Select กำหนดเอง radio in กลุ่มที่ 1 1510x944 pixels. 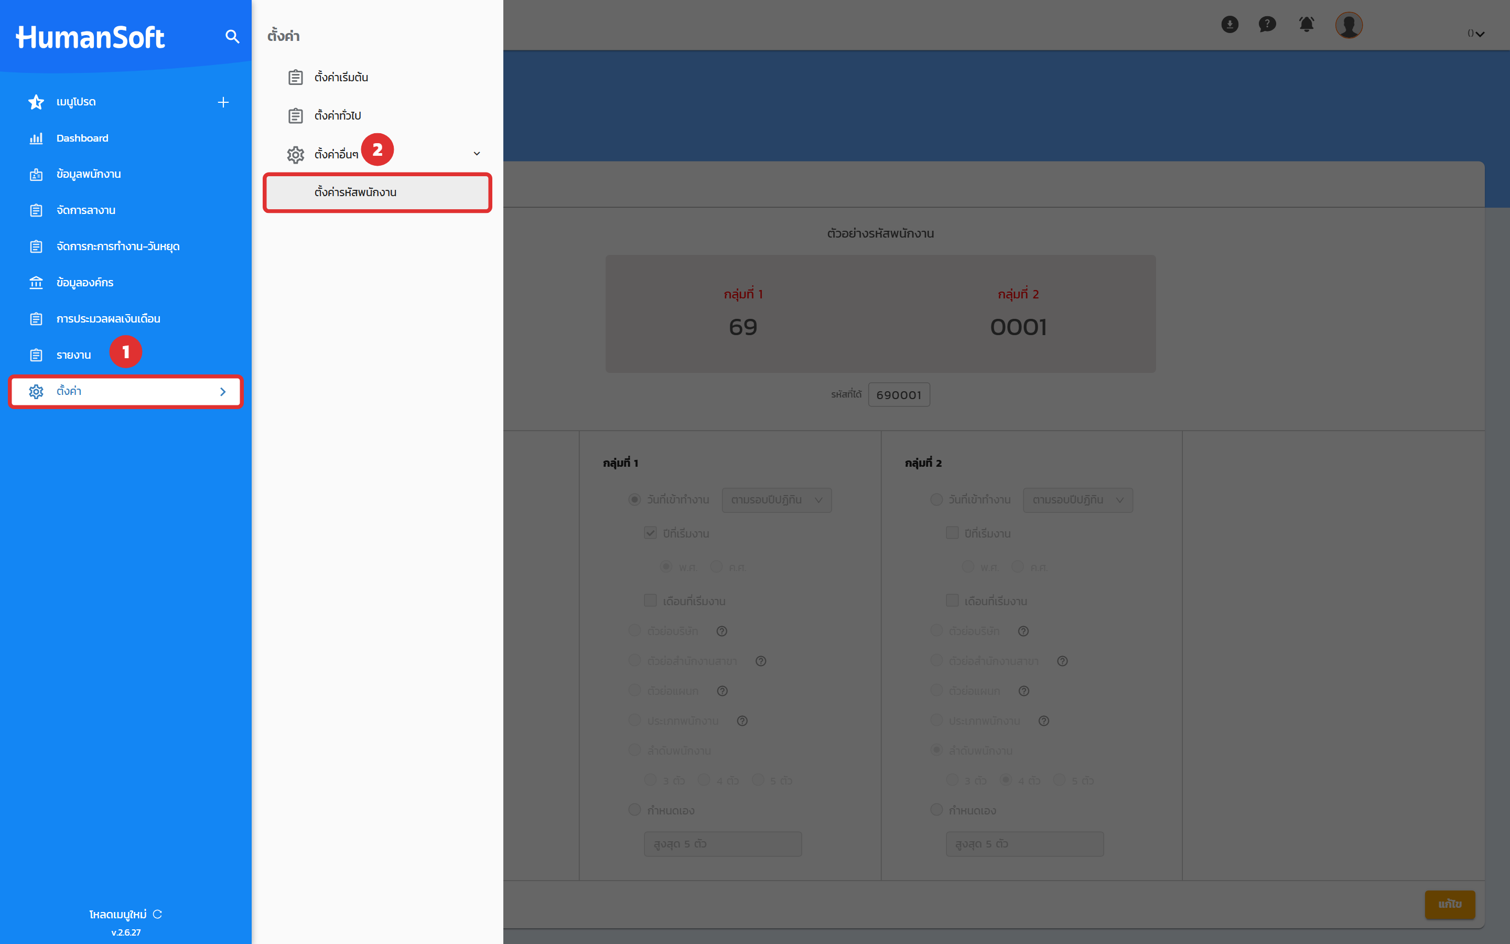pyautogui.click(x=634, y=810)
